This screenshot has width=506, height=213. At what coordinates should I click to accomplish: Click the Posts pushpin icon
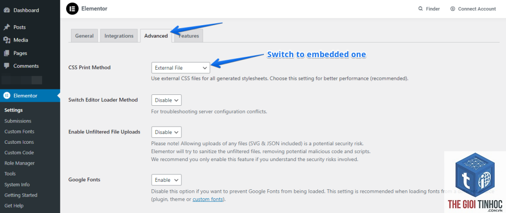pos(7,27)
